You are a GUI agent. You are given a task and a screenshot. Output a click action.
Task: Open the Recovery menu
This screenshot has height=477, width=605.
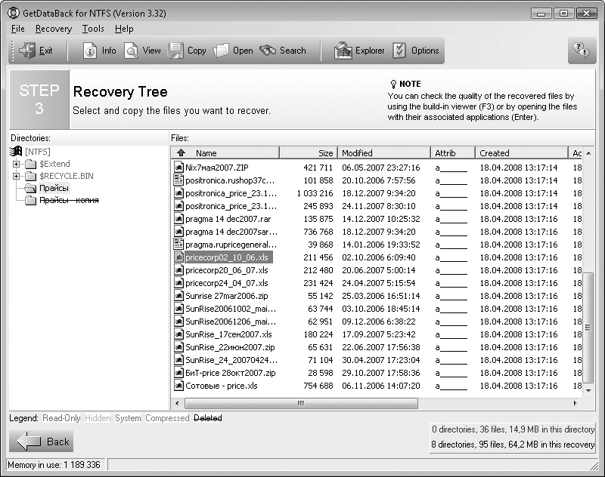pos(54,29)
